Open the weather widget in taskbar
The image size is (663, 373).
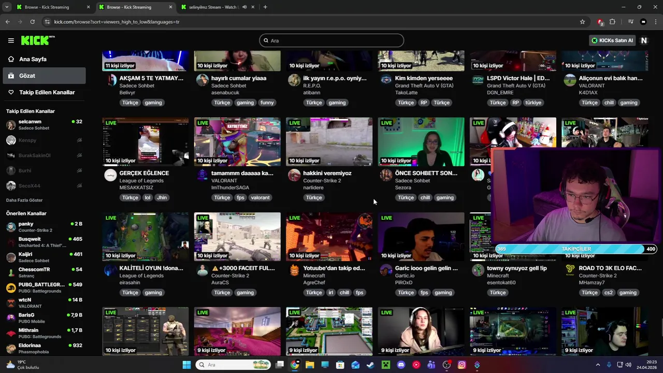click(22, 365)
